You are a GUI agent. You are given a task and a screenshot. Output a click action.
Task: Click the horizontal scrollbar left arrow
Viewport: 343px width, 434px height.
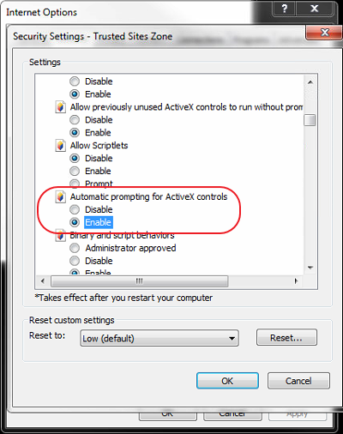pos(43,281)
